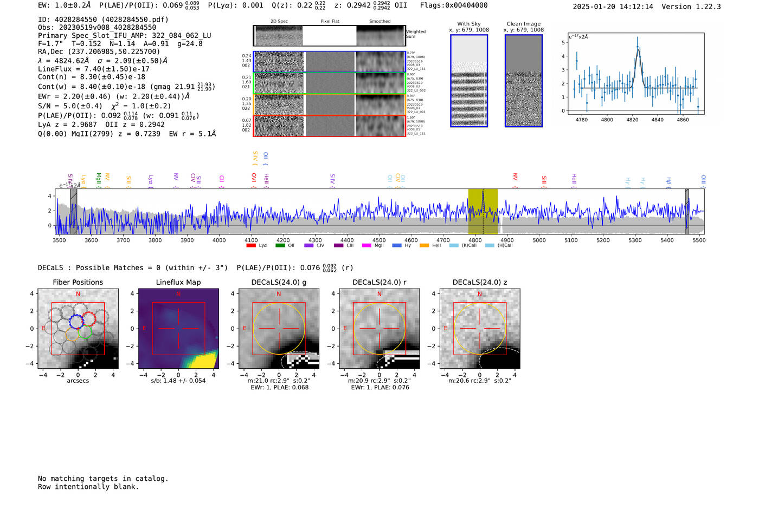Image resolution: width=759 pixels, height=516 pixels.
Task: Click the green fiber circle in Fiber Positions
Action: point(85,332)
